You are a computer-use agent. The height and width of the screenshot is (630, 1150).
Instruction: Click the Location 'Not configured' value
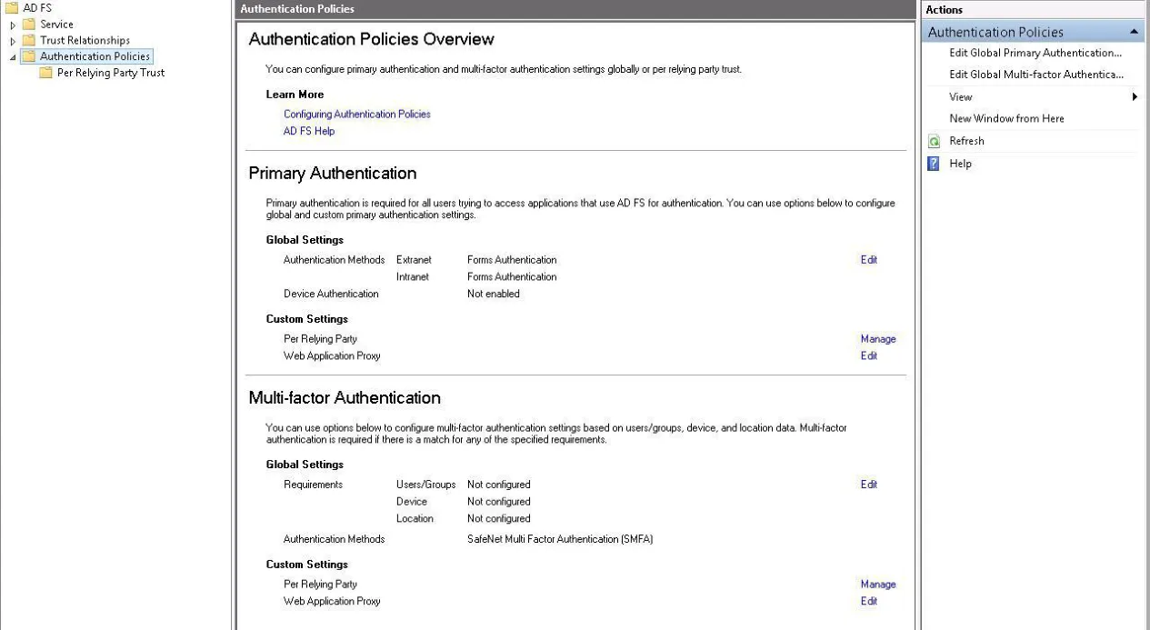[x=498, y=519]
